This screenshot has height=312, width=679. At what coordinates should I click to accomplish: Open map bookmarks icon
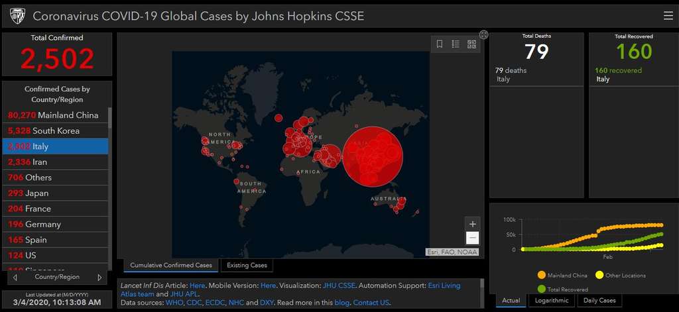click(439, 44)
